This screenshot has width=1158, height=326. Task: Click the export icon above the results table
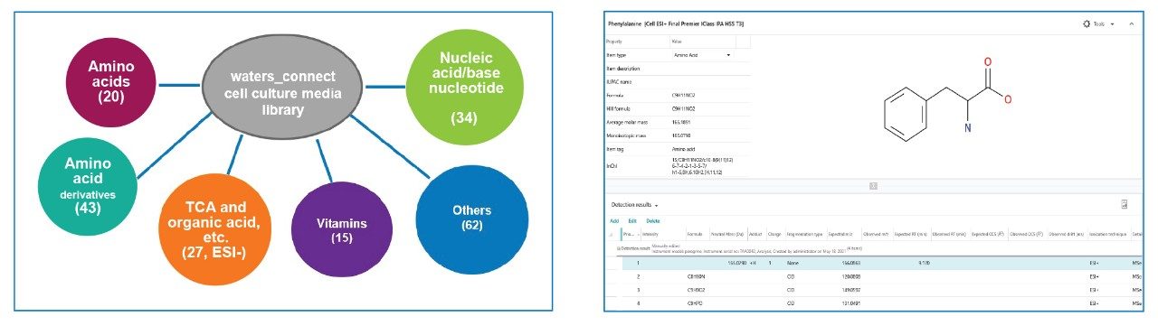(1124, 205)
